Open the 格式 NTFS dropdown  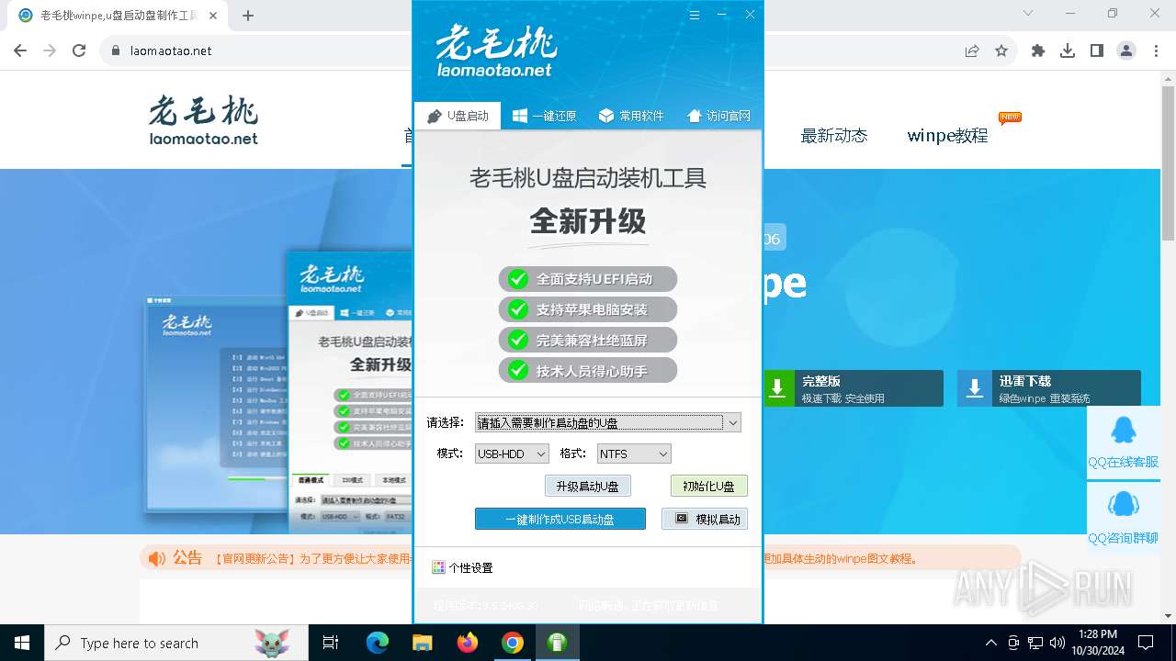[634, 454]
